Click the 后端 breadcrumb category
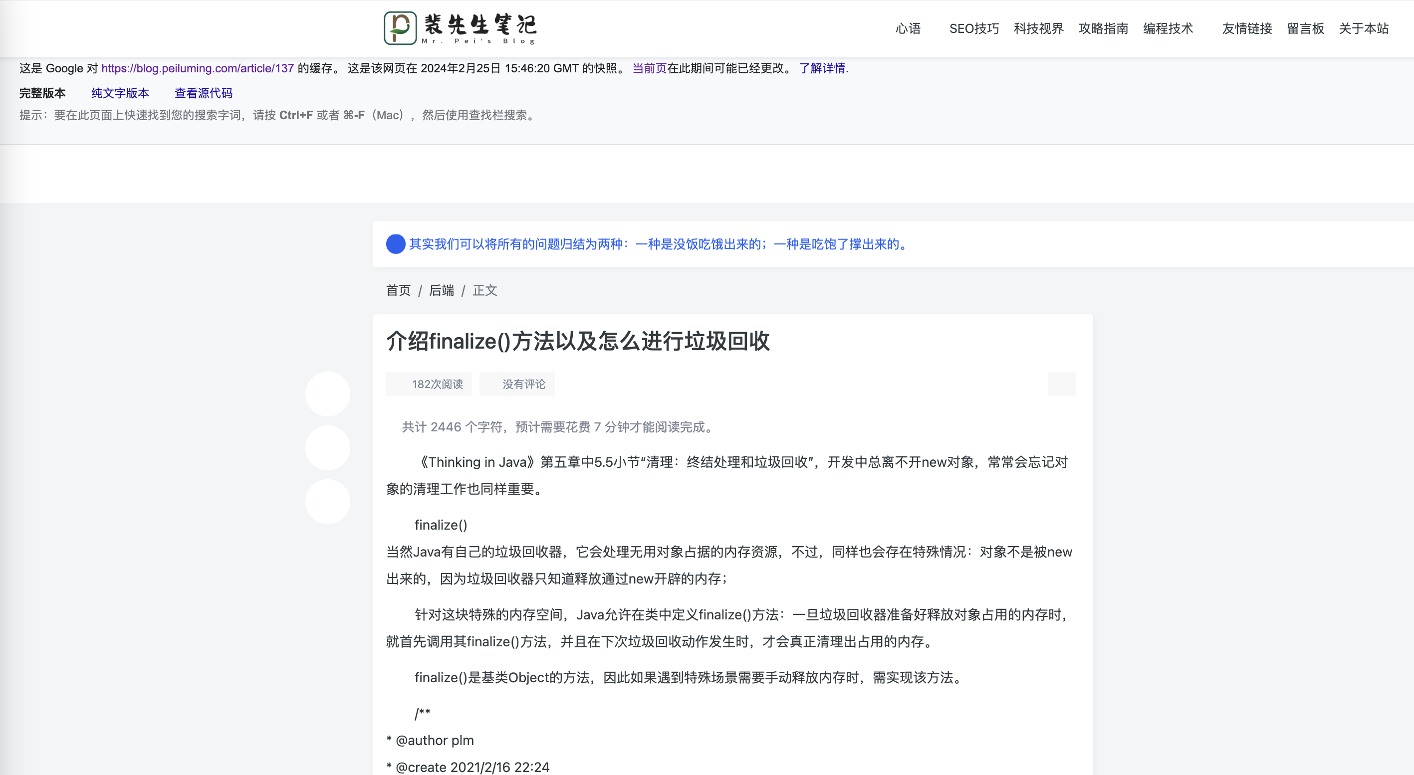The width and height of the screenshot is (1414, 775). [442, 290]
